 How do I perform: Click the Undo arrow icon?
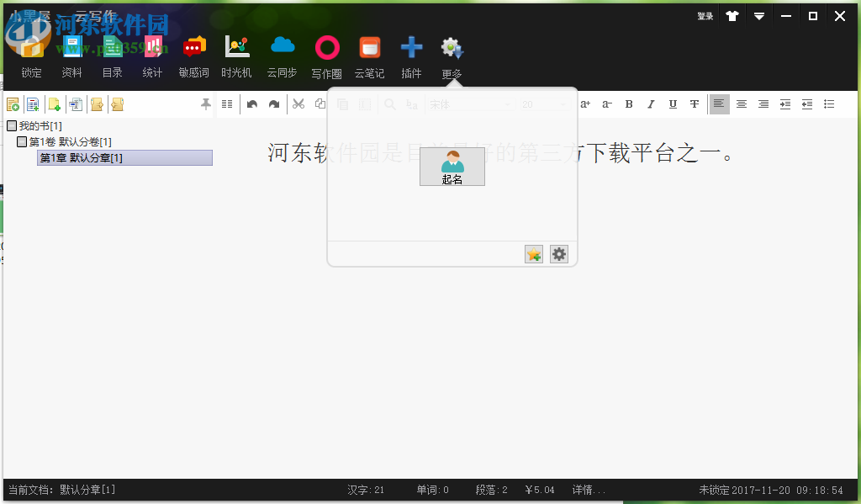point(251,103)
